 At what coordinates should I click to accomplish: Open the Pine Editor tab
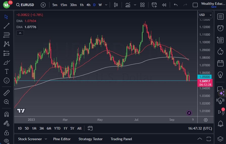click(62, 139)
